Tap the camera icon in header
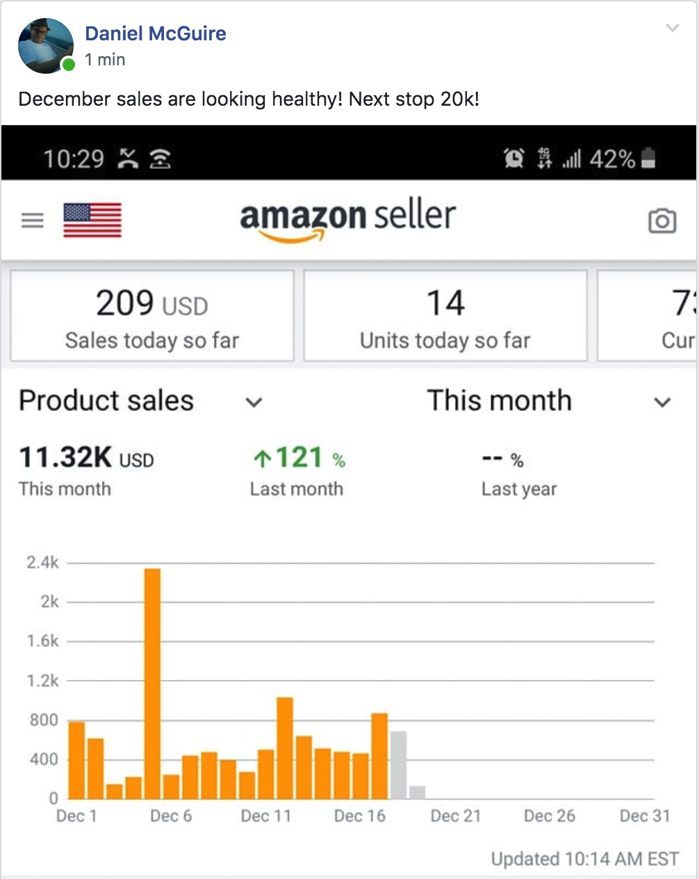699x879 pixels. tap(661, 220)
